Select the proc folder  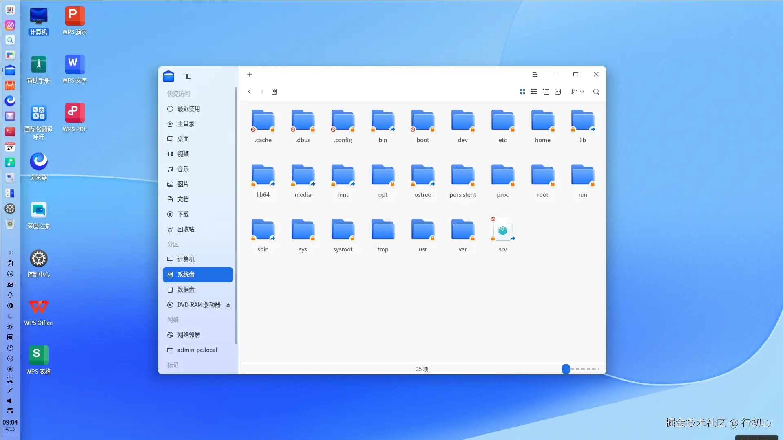[x=503, y=181]
